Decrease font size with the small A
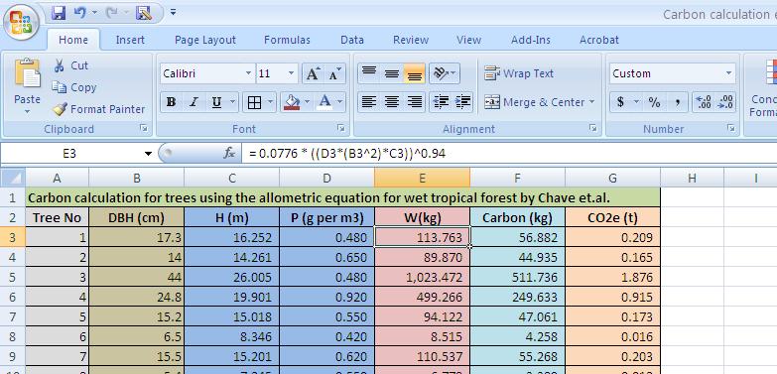 (334, 73)
